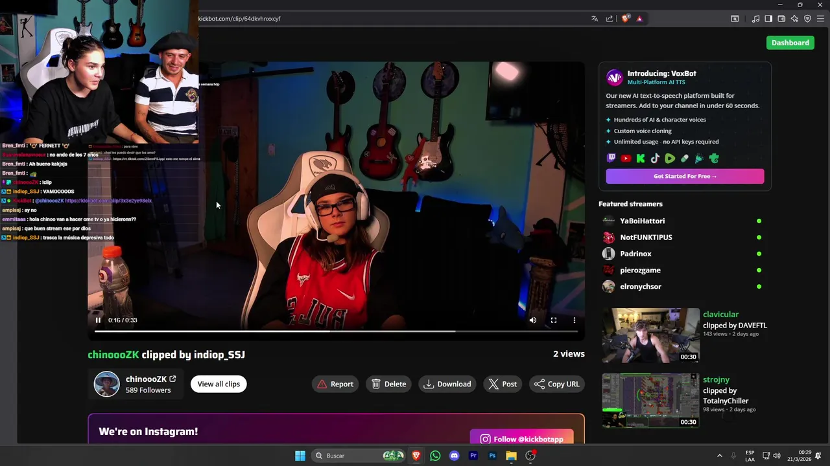830x466 pixels.
Task: Click the browser address bar URL
Action: (239, 19)
